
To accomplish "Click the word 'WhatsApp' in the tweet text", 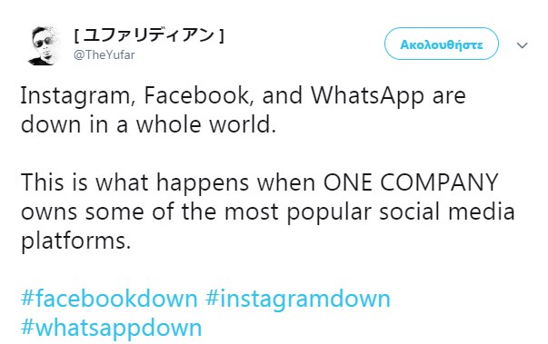I will click(x=367, y=96).
